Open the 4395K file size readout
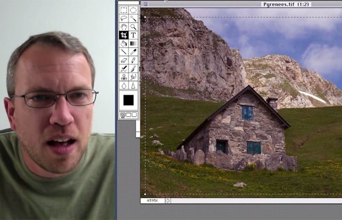This screenshot has height=220, width=342. click(152, 201)
